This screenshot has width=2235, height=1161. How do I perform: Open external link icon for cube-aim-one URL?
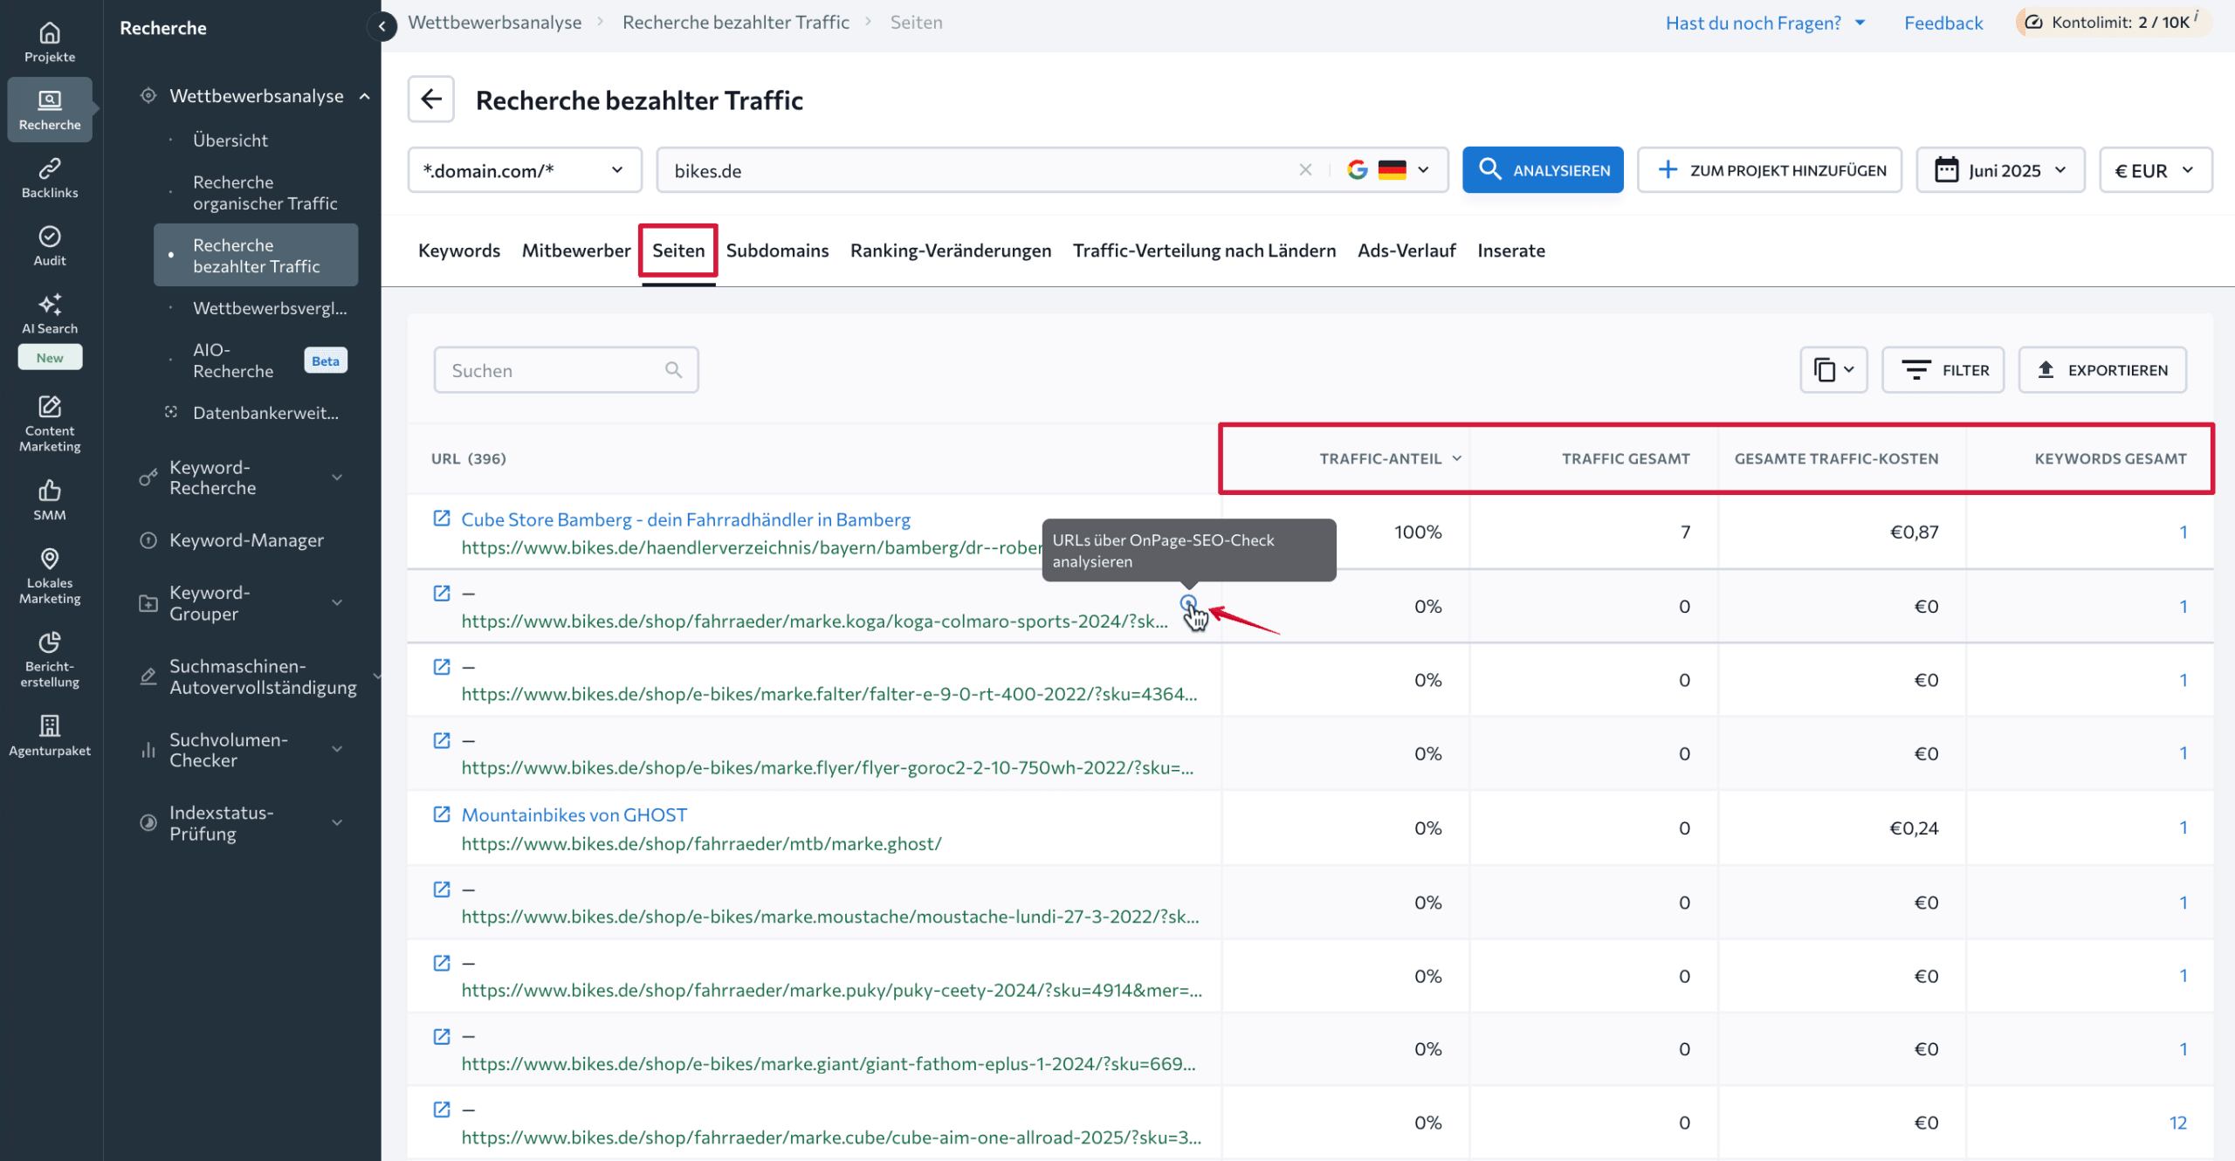[x=442, y=1109]
